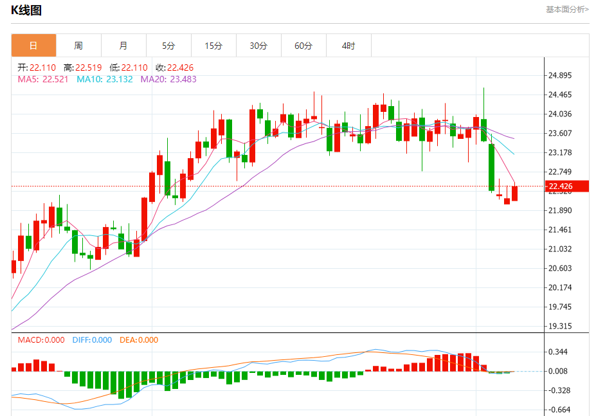Click the MA5: 22.521 label
This screenshot has height=416, width=596.
point(43,79)
